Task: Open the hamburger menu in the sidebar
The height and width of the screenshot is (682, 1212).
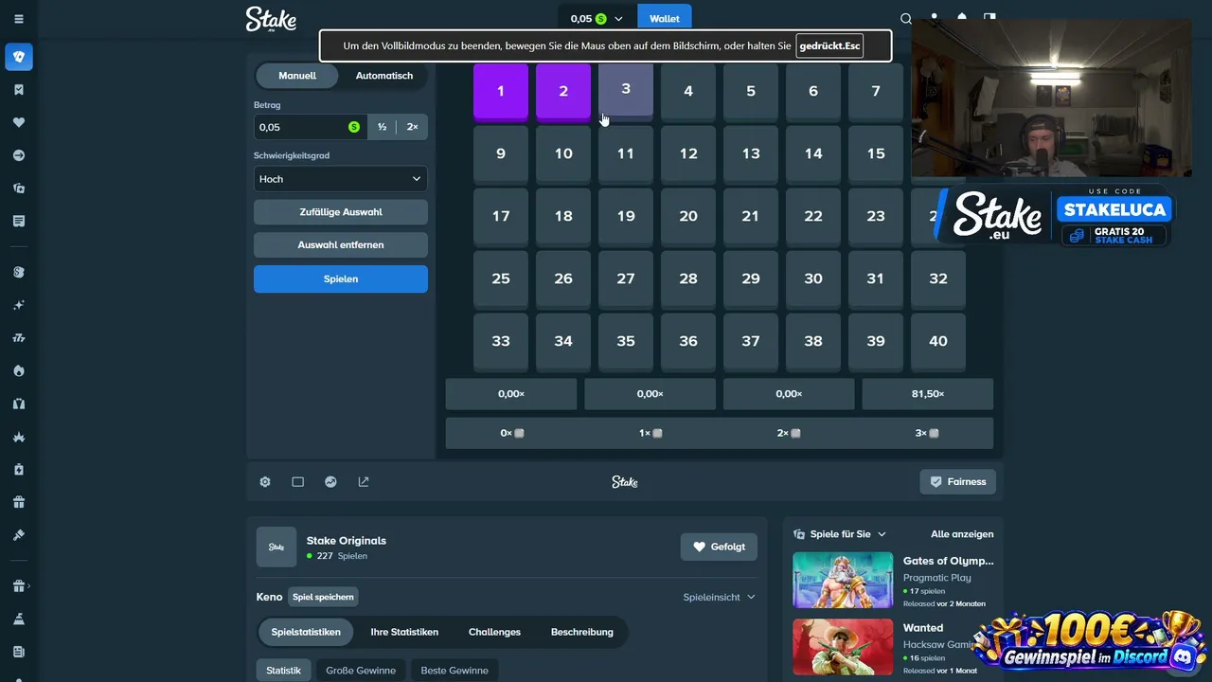Action: 19,19
